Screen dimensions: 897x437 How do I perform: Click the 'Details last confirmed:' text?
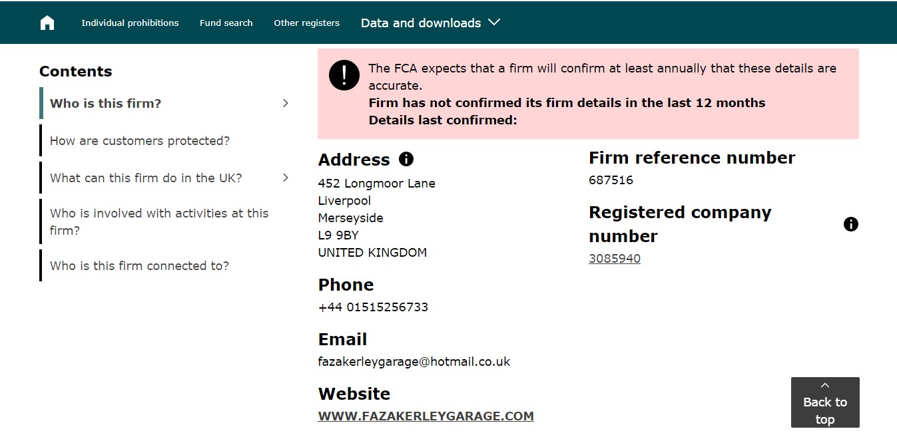click(x=443, y=120)
